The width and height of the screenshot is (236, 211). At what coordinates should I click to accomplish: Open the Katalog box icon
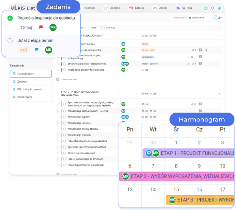click(131, 8)
